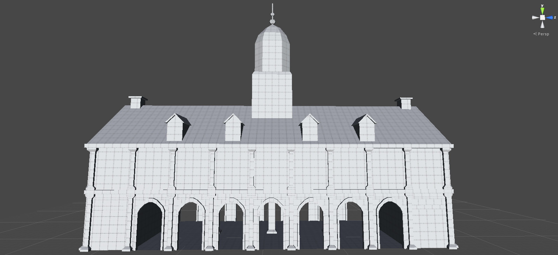
Task: Click the 'y' axis letter label
Action: pyautogui.click(x=542, y=6)
